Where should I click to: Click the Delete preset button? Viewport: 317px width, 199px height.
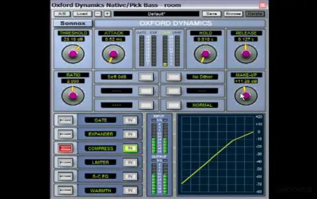(x=255, y=14)
